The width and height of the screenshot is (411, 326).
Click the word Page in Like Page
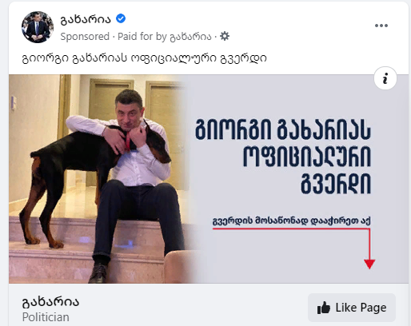(x=373, y=308)
